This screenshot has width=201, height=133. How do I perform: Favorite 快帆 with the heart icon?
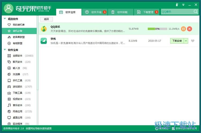click(x=193, y=41)
